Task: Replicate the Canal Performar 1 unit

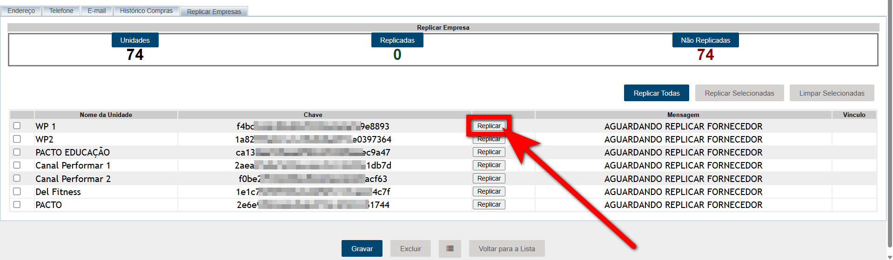Action: click(489, 165)
